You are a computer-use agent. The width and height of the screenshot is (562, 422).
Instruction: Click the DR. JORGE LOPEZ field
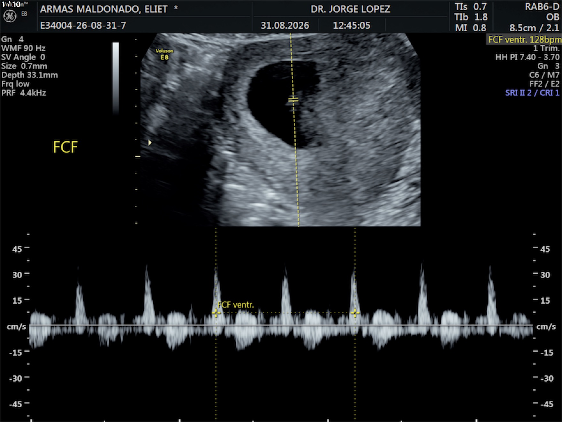[x=350, y=9]
